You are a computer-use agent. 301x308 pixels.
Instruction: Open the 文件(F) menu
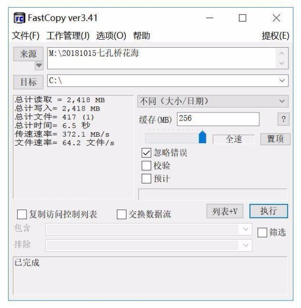(x=26, y=36)
